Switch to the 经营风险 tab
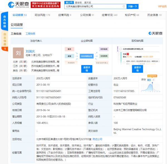167x164 pixels. (x=65, y=15)
